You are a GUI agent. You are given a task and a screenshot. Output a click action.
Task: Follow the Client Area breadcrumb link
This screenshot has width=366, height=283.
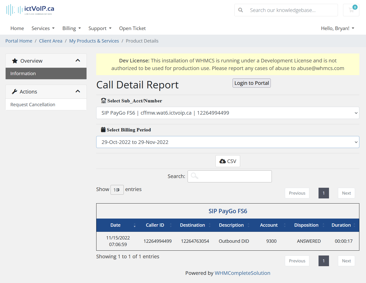[51, 41]
